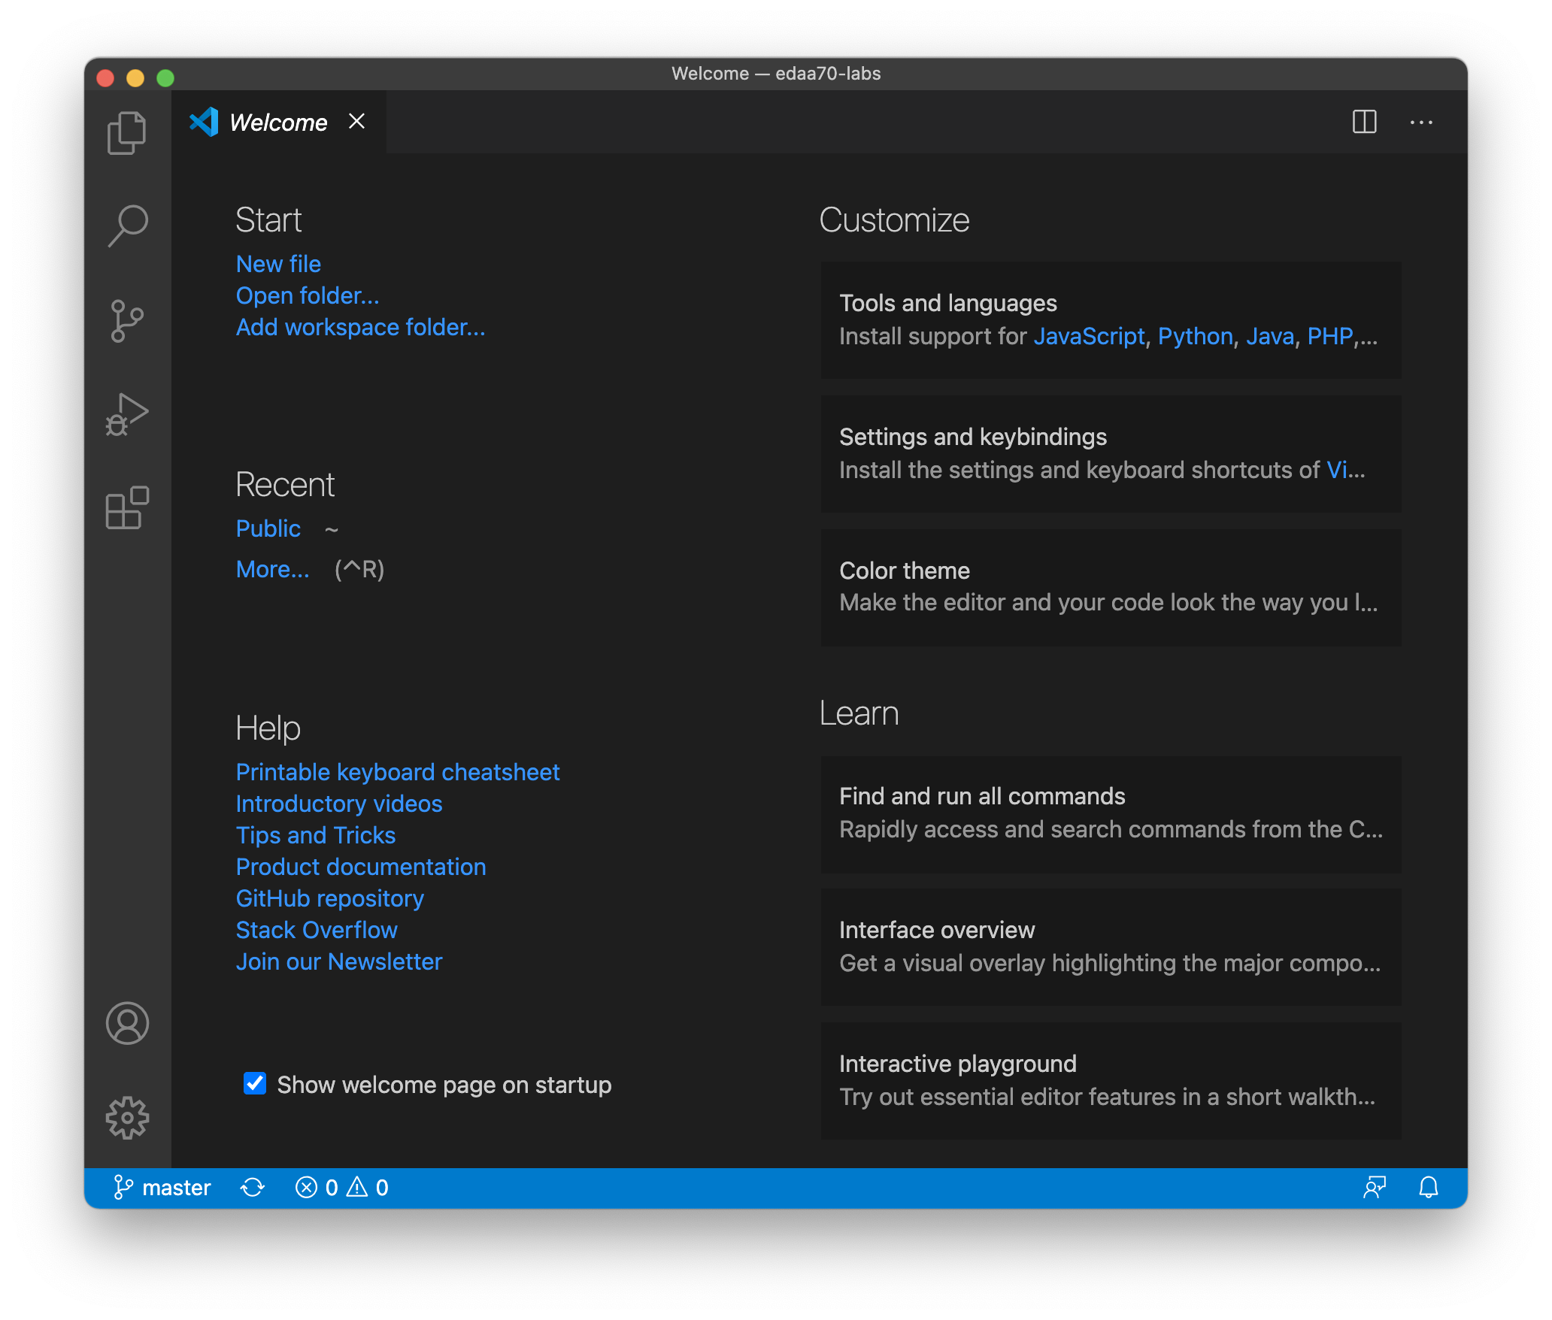
Task: Open the Run and Debug view
Action: (x=127, y=414)
